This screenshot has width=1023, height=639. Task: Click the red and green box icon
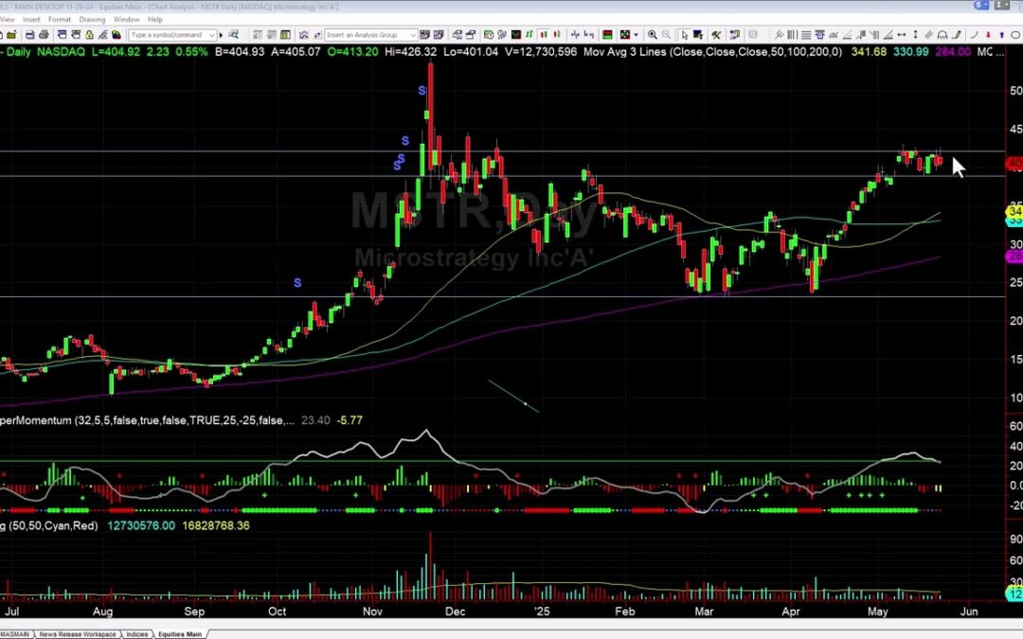pyautogui.click(x=607, y=35)
